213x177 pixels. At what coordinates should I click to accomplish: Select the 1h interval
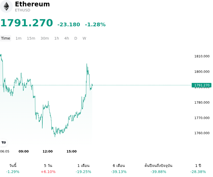pos(57,38)
